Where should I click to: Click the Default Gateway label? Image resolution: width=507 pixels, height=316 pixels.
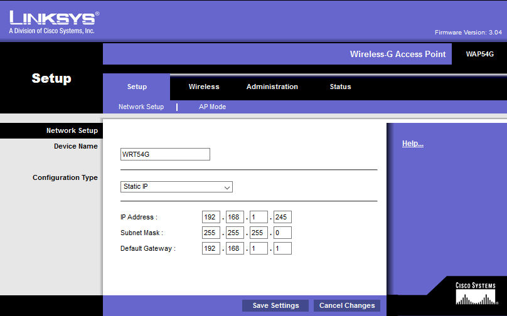click(x=147, y=248)
